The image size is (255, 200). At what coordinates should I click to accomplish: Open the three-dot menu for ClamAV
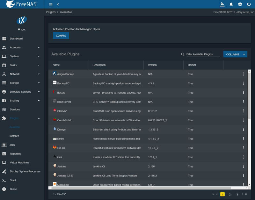[243, 111]
